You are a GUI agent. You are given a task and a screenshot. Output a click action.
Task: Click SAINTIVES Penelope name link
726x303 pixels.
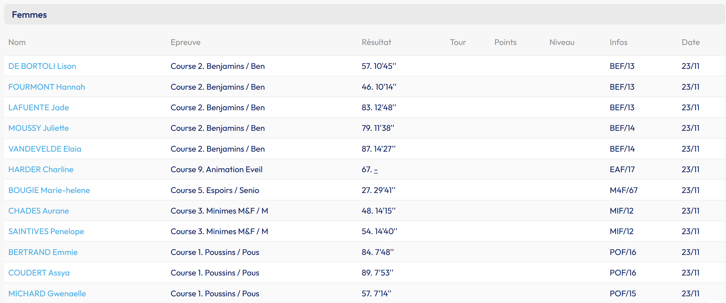click(46, 231)
